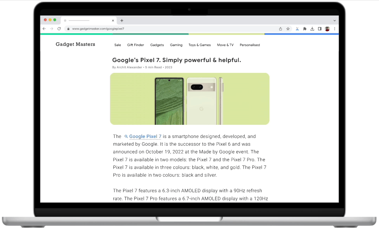Open the Toys & Games menu item
This screenshot has height=231, width=379.
pyautogui.click(x=200, y=45)
